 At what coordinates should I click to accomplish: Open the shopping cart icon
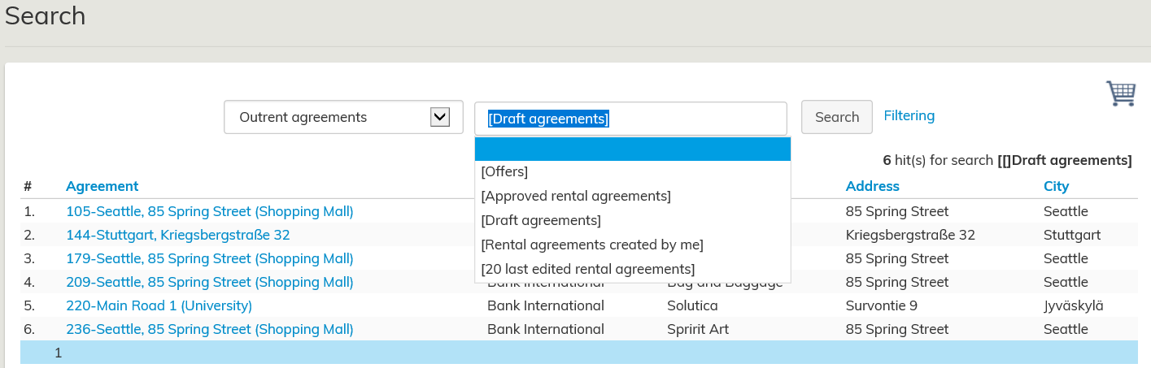pos(1121,93)
